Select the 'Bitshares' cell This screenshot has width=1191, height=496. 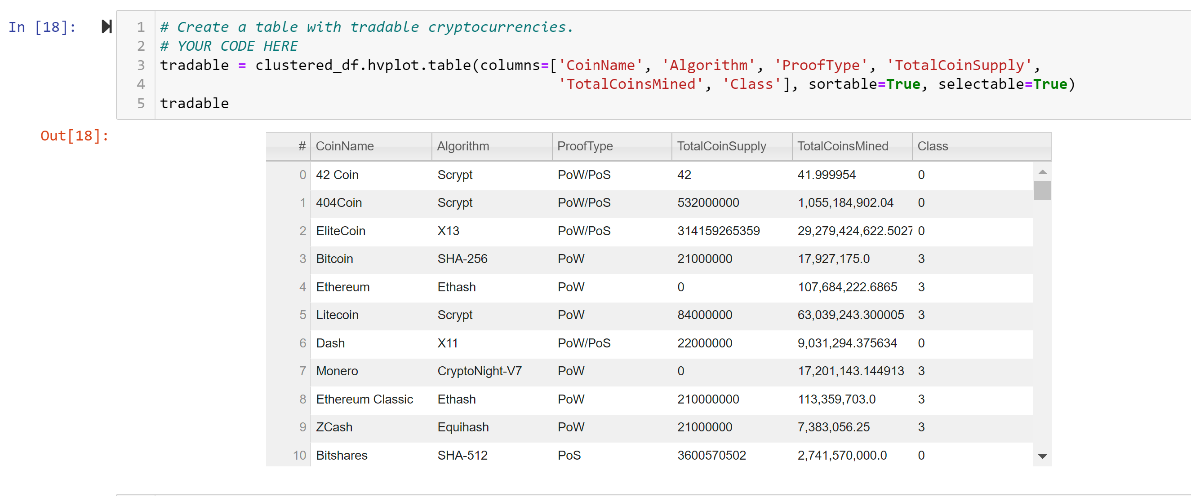(x=372, y=455)
